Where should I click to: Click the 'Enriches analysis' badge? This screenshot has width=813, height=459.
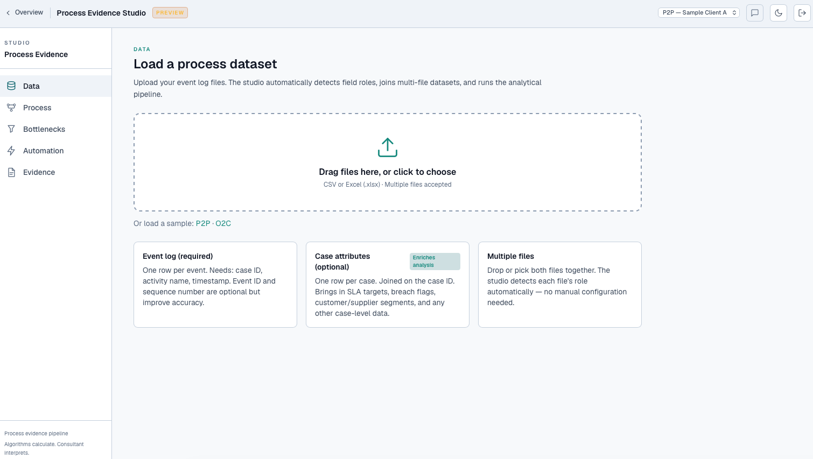pos(435,262)
